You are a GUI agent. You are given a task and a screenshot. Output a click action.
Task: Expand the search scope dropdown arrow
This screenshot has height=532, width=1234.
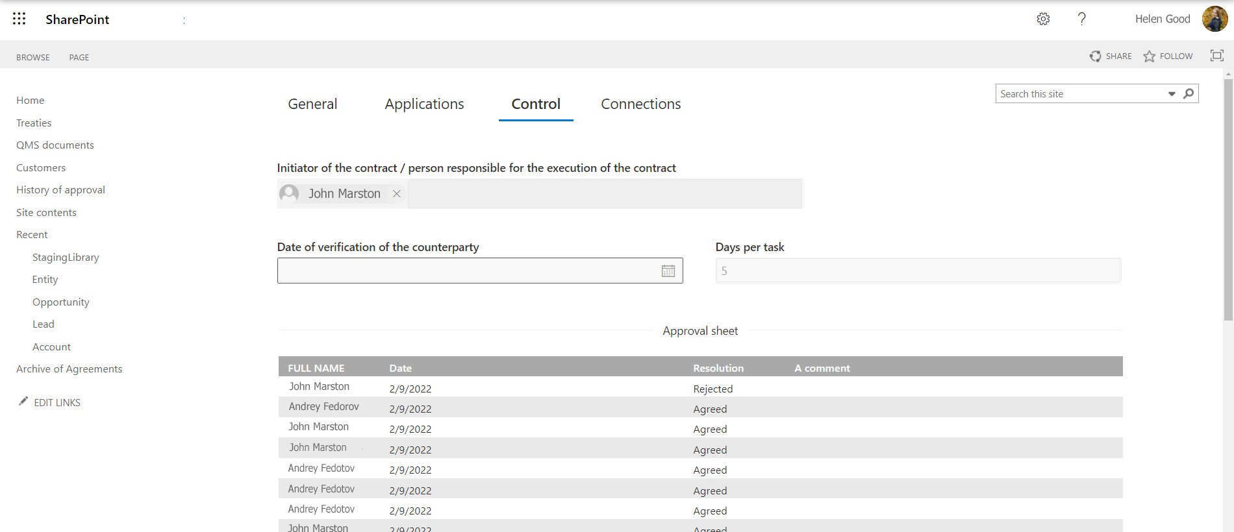[x=1172, y=94]
